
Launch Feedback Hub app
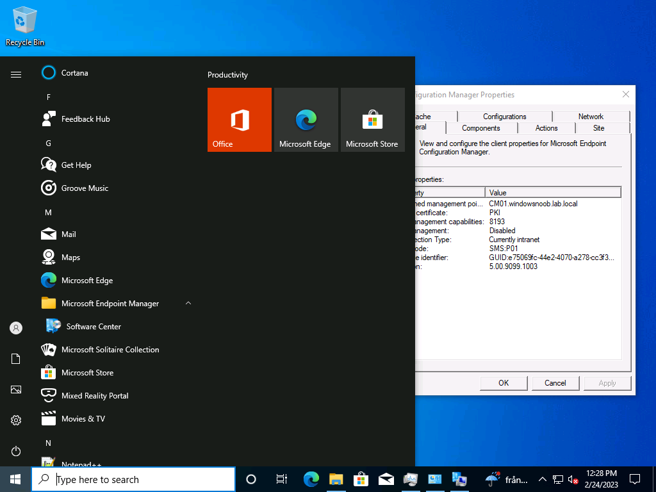[x=117, y=119]
